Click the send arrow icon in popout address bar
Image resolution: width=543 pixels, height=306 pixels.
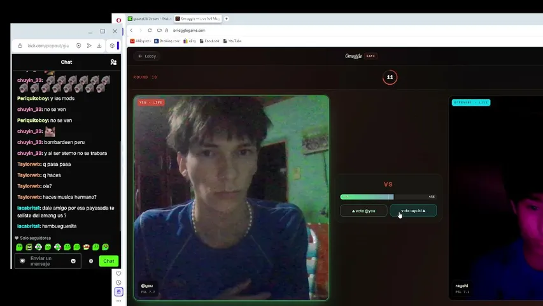coord(89,46)
